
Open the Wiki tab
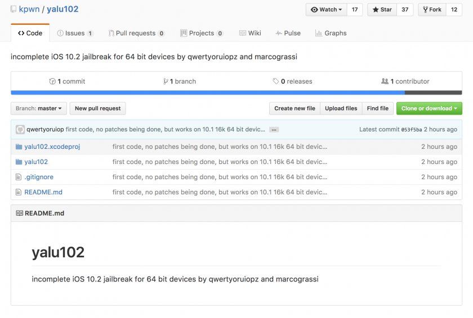click(250, 33)
